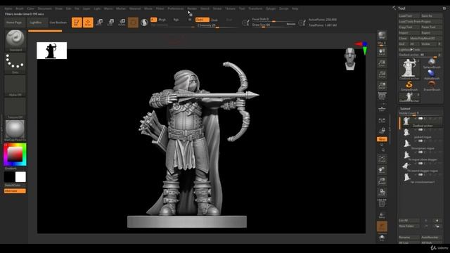Click the AAHalf icon

pos(382,86)
